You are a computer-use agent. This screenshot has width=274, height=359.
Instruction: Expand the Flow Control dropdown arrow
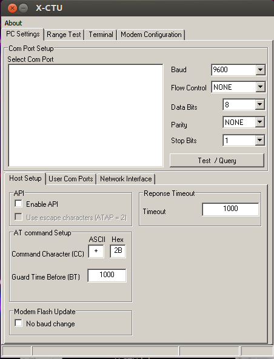click(x=260, y=87)
